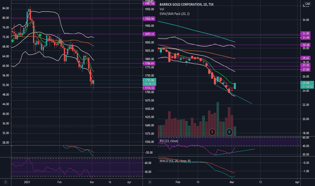
Task: Select the 1786.61 horizontal line label
Action: (x=149, y=63)
